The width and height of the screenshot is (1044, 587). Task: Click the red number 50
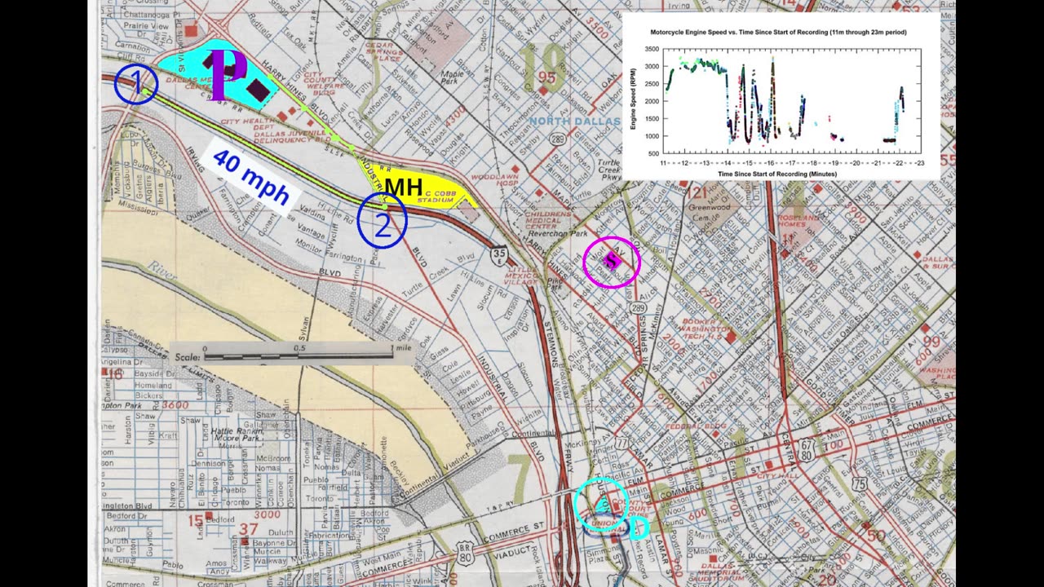coord(876,536)
